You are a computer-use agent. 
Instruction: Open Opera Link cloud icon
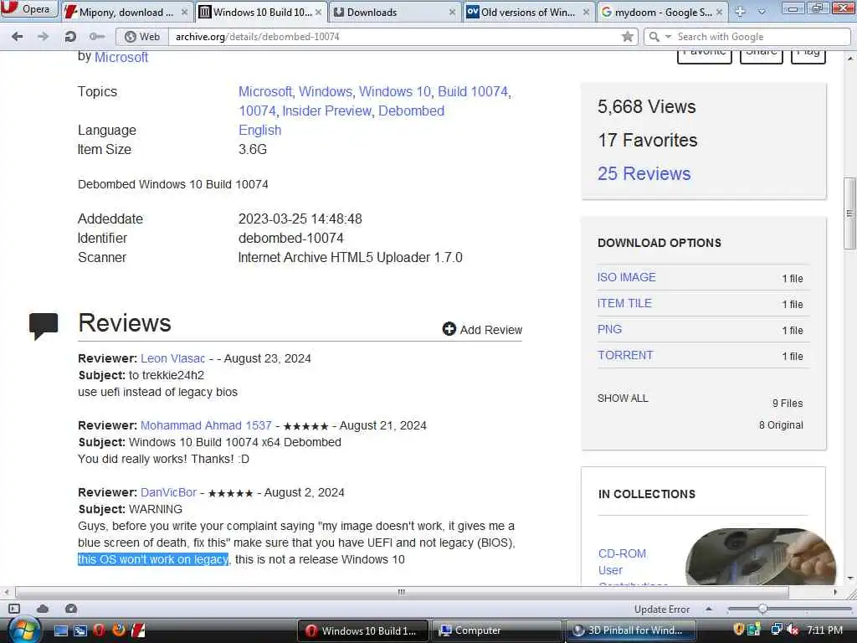pos(43,609)
